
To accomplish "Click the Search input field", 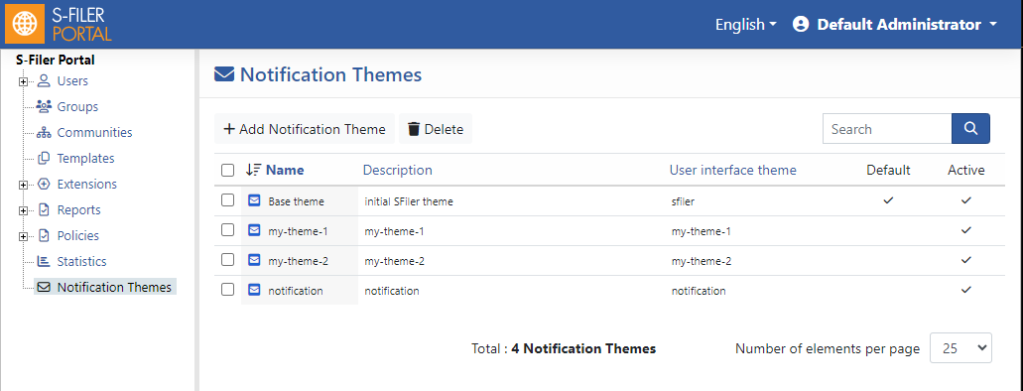I will coord(887,129).
